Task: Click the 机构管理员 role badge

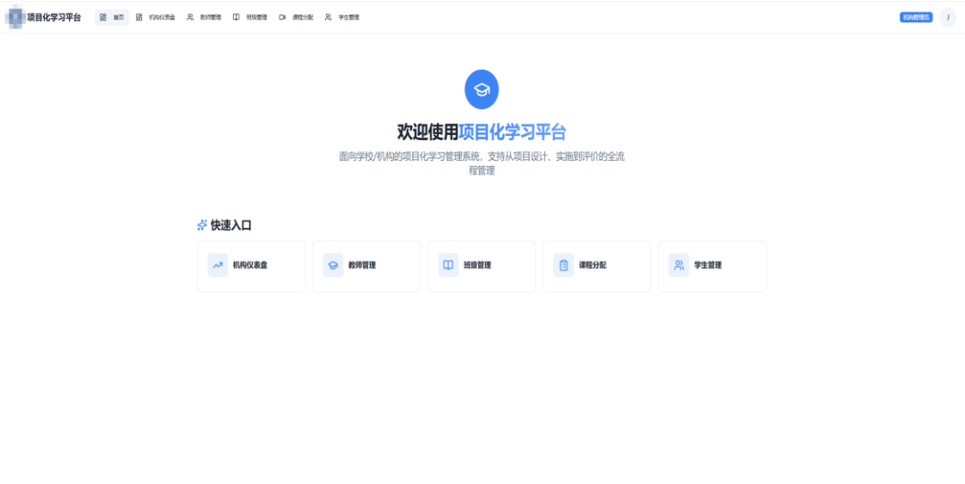Action: [916, 17]
